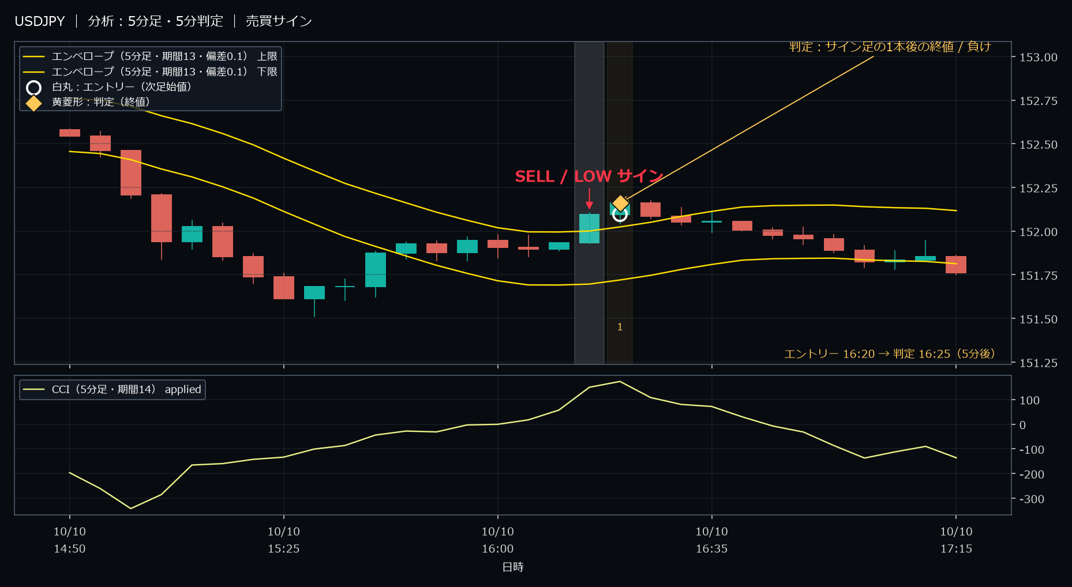Click the 153.00 price axis label
The image size is (1072, 587).
pos(1039,57)
